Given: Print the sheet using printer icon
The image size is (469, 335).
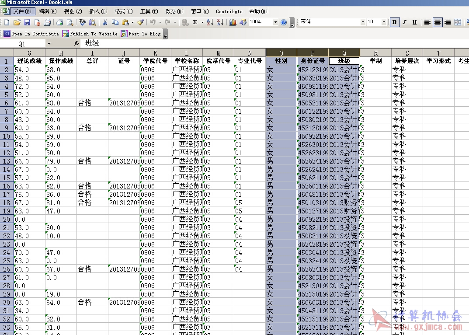Looking at the screenshot, I should coord(59,22).
